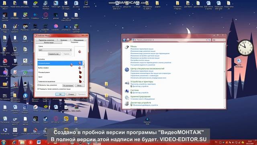Open 'Обновление драйверов устройств' link
Image resolution: width=257 pixels, height=145 pixels.
[x=145, y=105]
